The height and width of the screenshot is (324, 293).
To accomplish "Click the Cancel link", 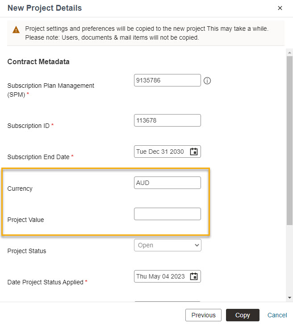I will [277, 315].
